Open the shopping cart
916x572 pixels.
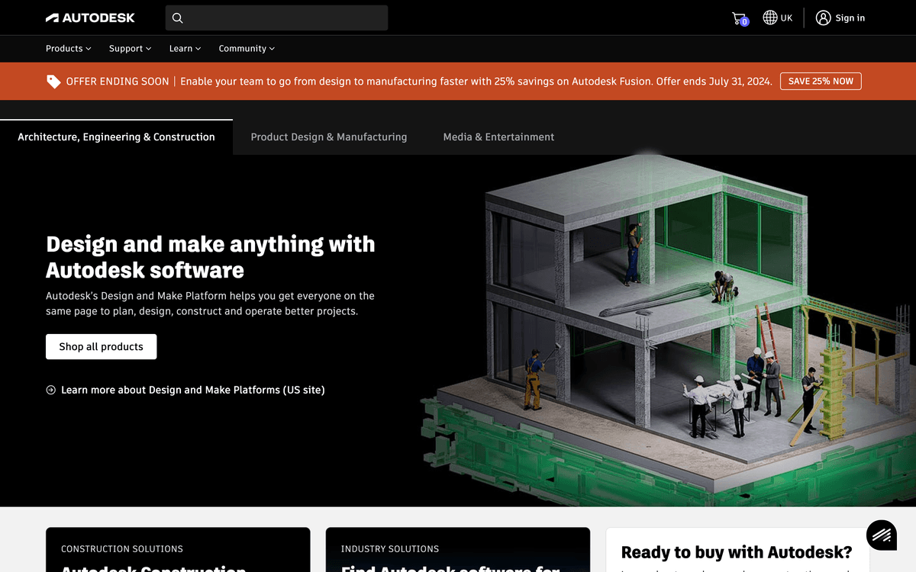[x=738, y=18]
